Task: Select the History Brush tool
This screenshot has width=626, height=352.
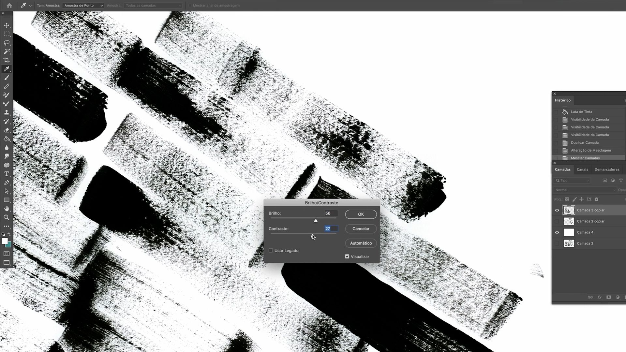Action: [x=7, y=121]
